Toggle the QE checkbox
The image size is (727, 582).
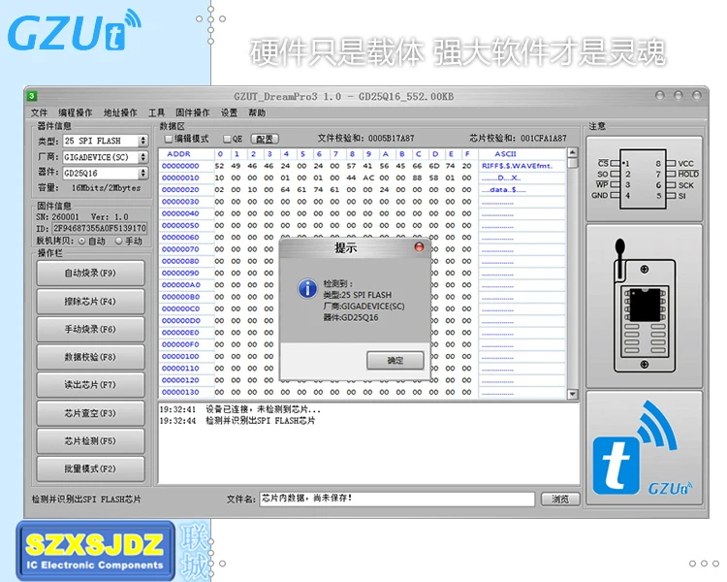(227, 139)
